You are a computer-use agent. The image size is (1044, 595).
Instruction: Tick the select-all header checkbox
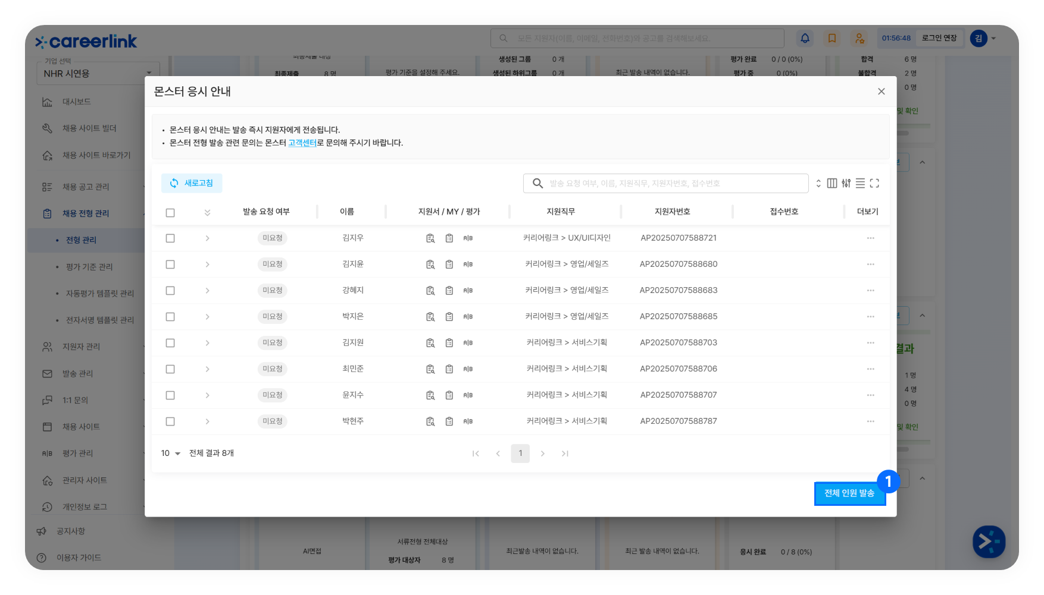coord(170,212)
